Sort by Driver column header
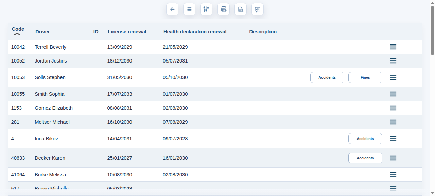 (x=42, y=32)
